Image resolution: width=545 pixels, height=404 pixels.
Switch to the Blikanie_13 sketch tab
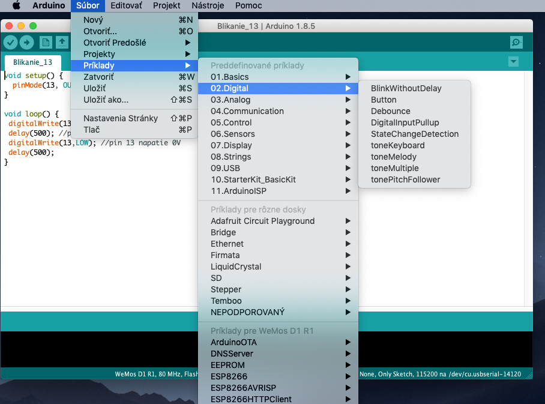[x=32, y=62]
